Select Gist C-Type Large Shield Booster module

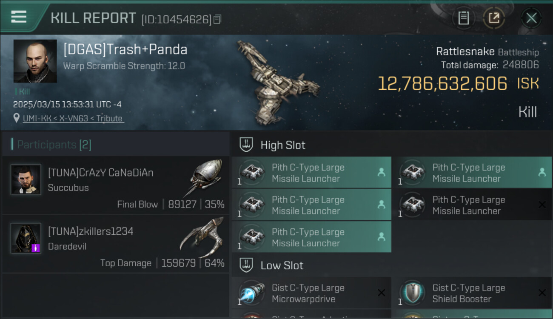[472, 293]
